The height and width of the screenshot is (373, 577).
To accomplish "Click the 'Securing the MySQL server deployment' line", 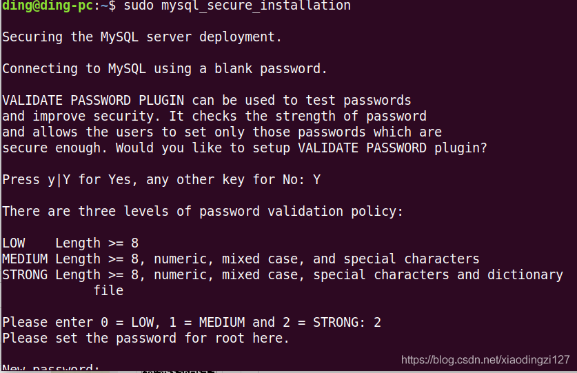I will [x=142, y=37].
